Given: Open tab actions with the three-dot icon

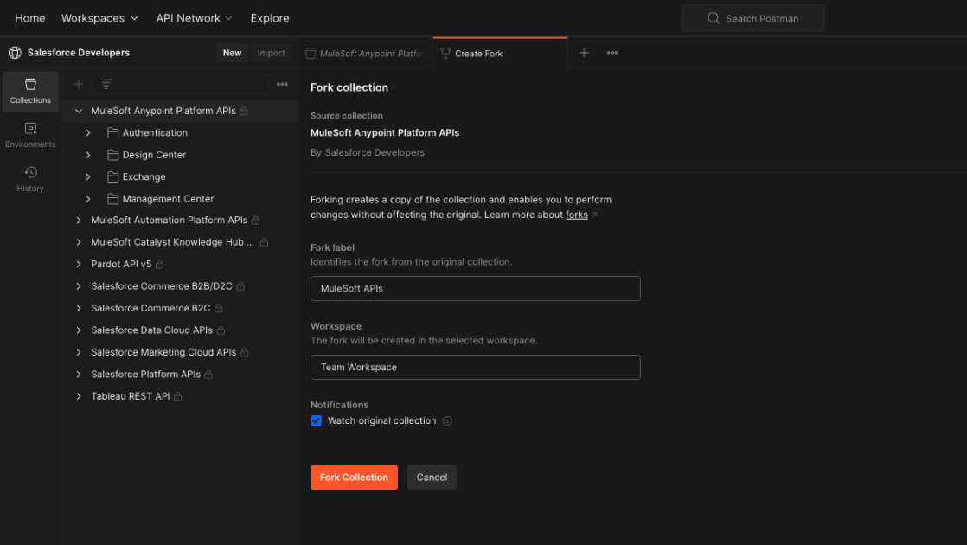Looking at the screenshot, I should pyautogui.click(x=612, y=53).
